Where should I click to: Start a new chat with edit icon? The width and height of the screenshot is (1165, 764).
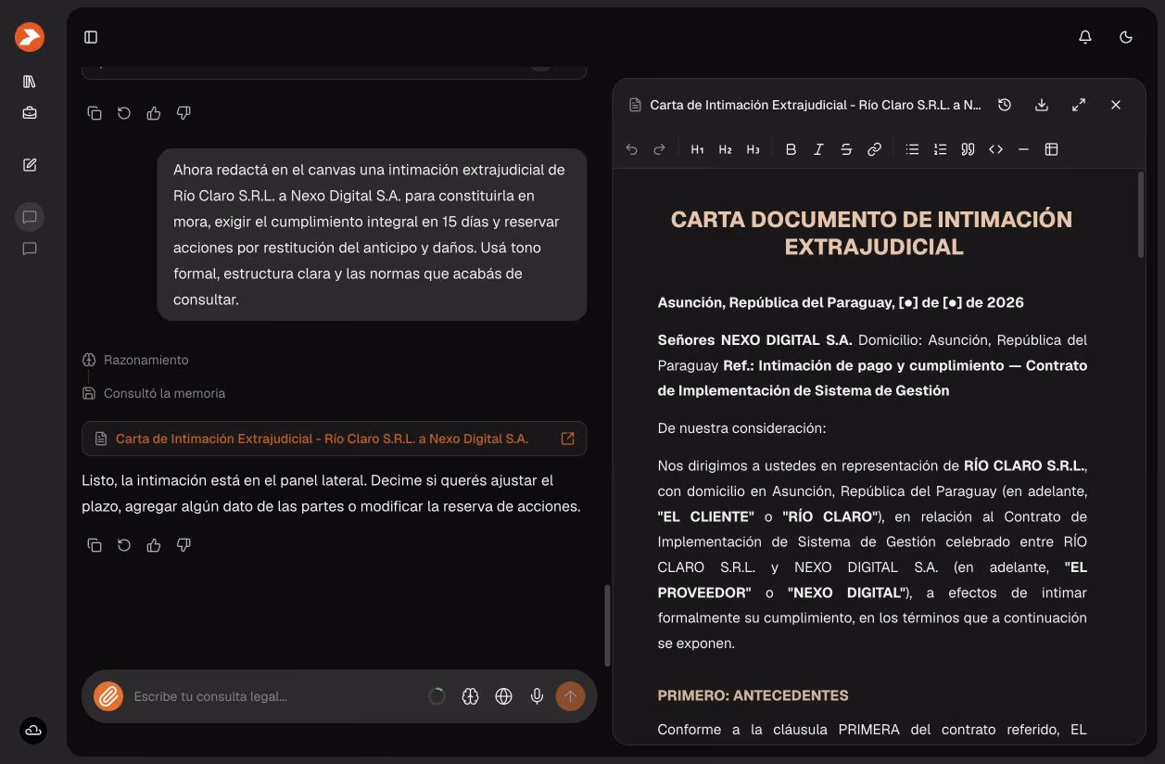click(x=30, y=165)
